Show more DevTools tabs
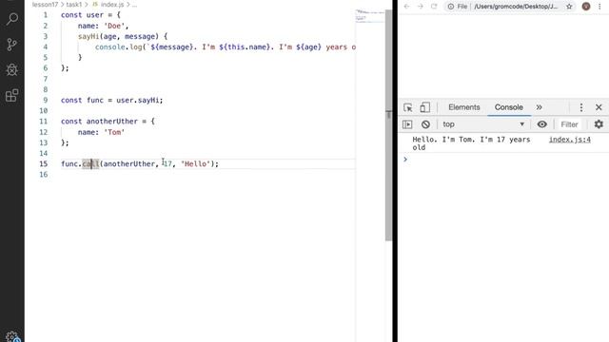 pyautogui.click(x=540, y=107)
